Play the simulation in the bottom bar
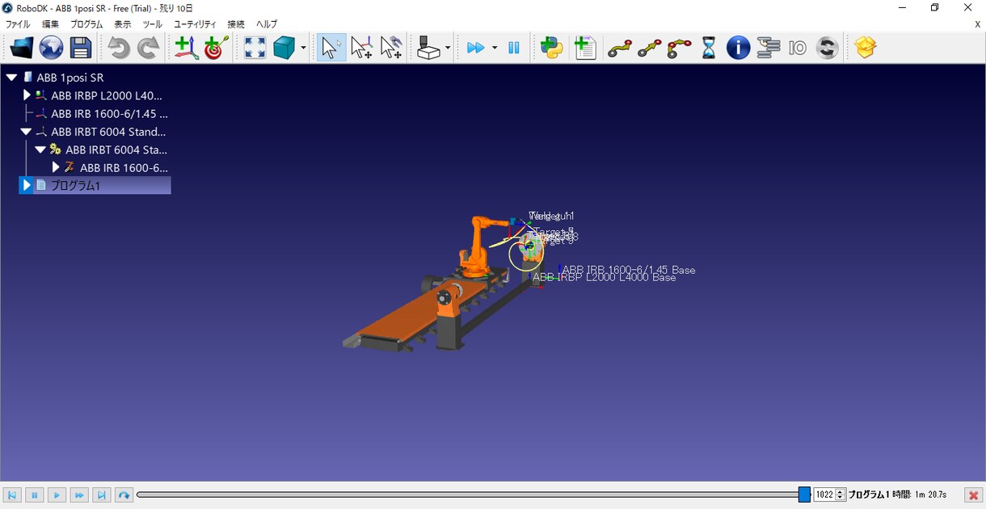The width and height of the screenshot is (986, 509). [x=57, y=495]
